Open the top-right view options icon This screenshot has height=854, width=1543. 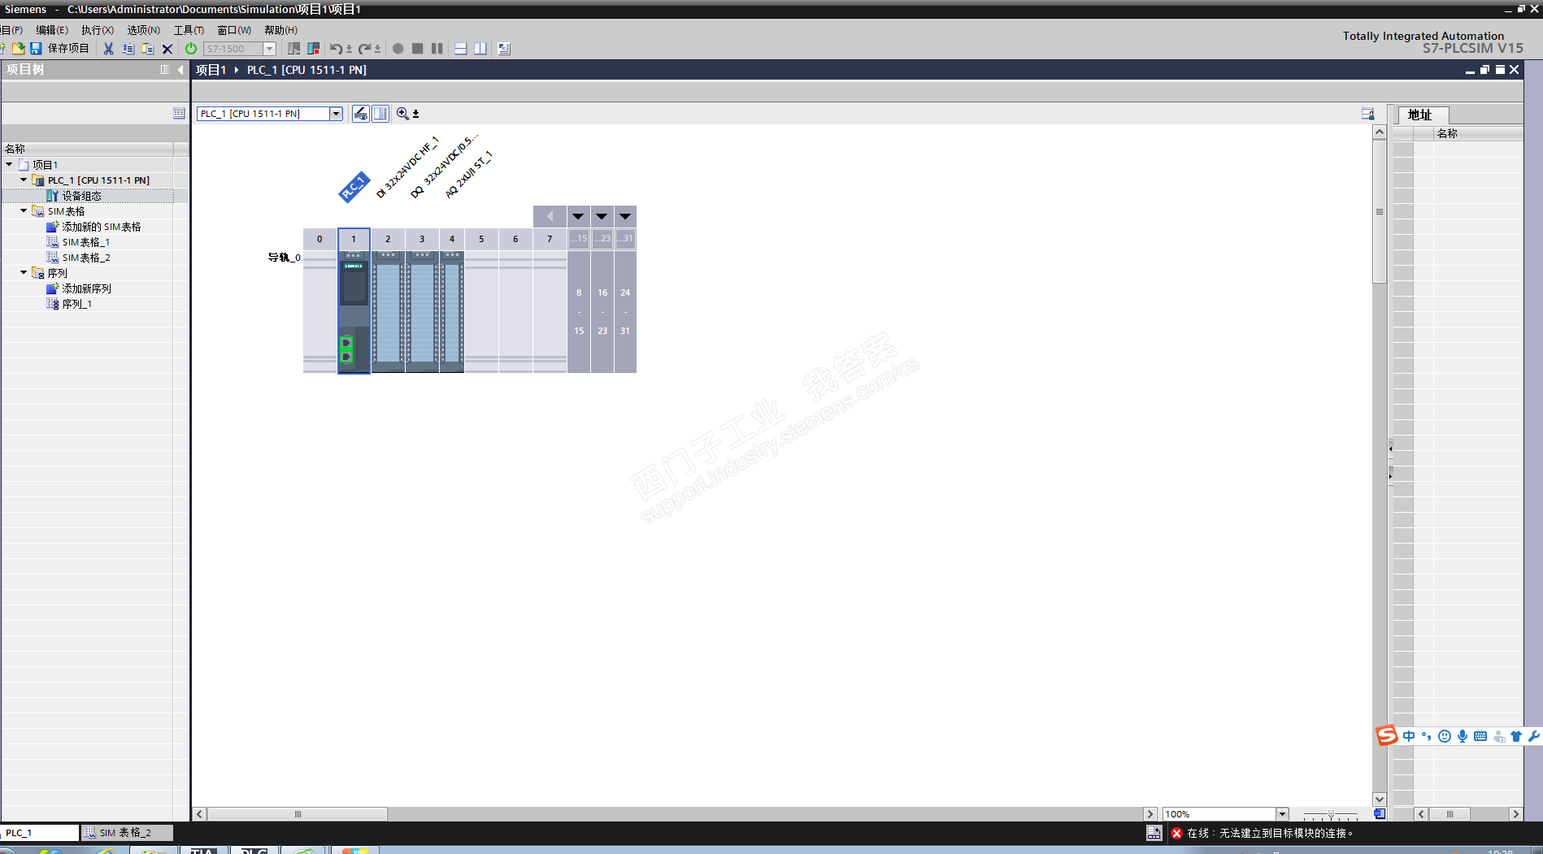(1367, 115)
